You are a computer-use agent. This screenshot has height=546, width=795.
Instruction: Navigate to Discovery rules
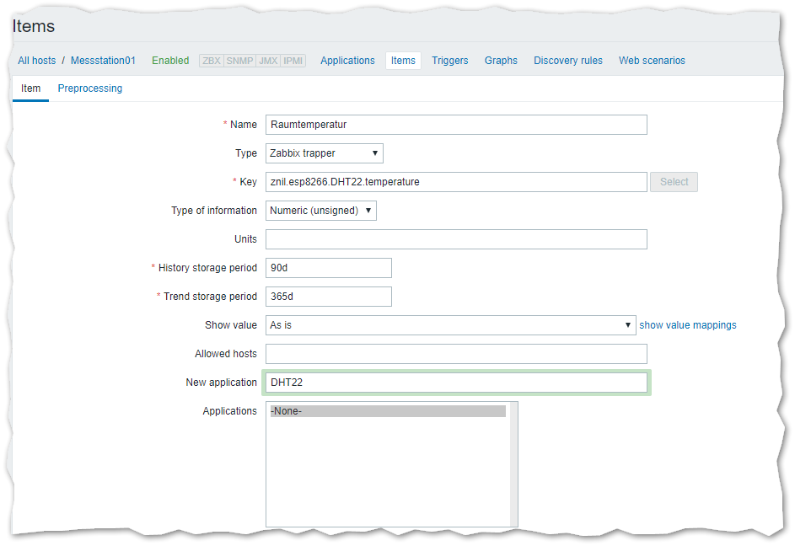coord(567,61)
